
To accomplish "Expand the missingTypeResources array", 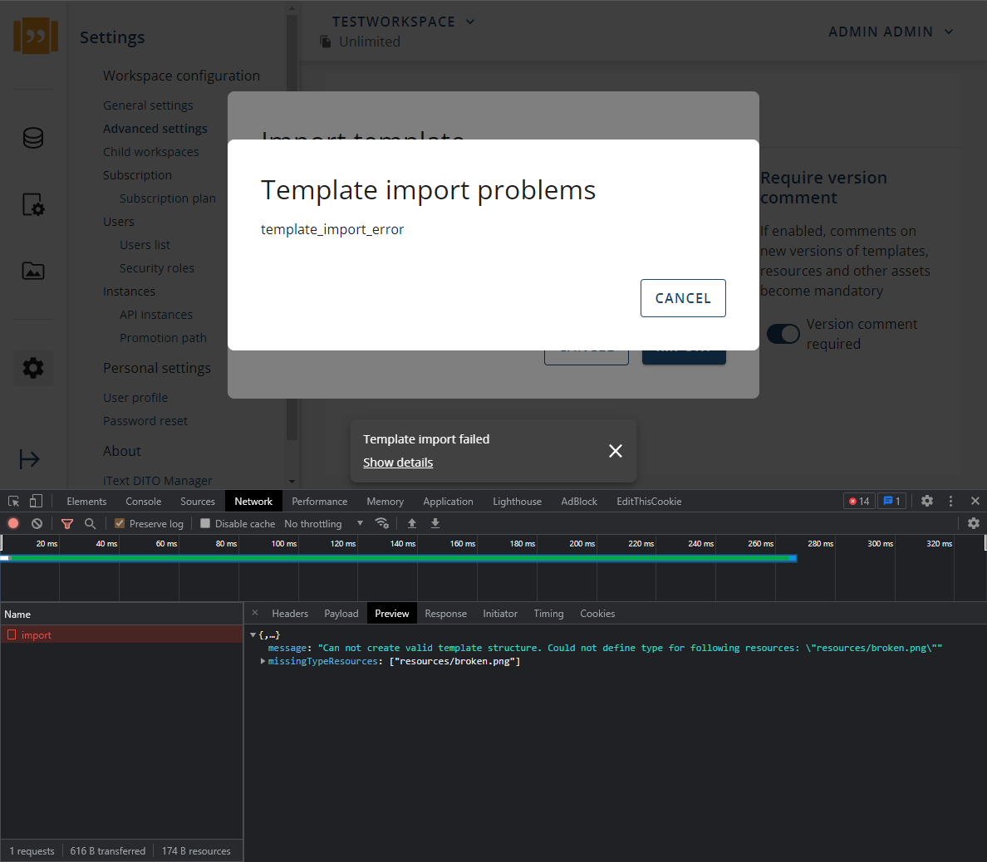I will (263, 661).
